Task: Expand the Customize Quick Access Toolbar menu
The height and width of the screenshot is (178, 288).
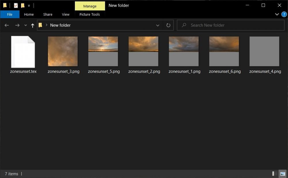Action: tap(29, 5)
